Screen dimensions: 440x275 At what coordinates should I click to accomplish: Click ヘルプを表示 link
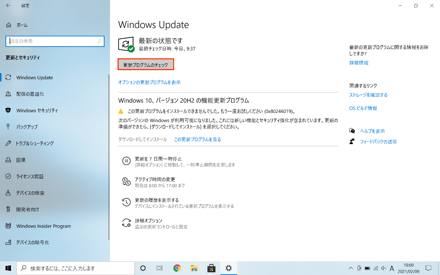pyautogui.click(x=373, y=131)
